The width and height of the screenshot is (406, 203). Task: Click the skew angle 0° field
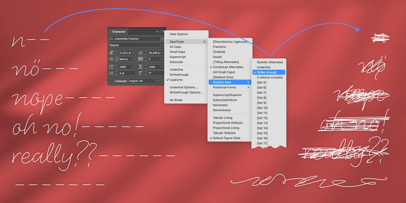tap(156, 73)
